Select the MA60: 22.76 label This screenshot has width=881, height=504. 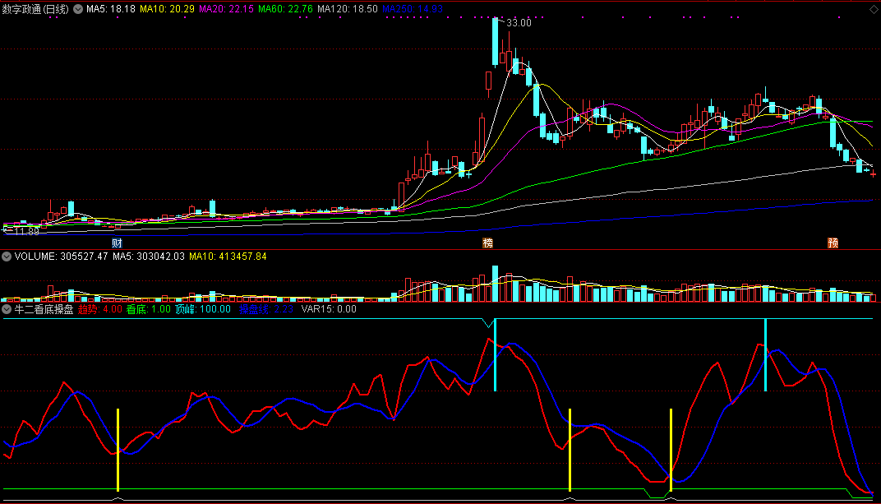pos(285,9)
